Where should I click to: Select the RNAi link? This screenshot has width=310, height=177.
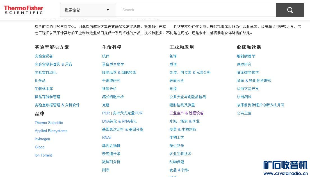click(x=106, y=137)
